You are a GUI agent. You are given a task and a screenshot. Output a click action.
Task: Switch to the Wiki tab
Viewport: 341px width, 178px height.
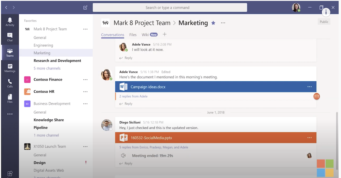click(145, 35)
